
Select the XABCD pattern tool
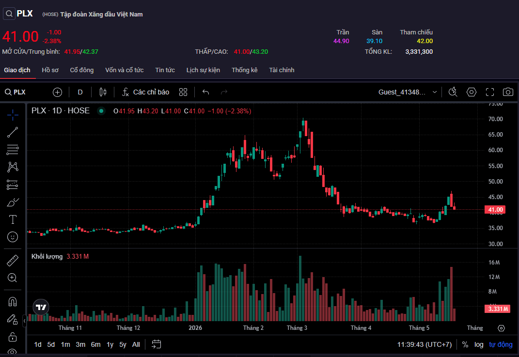point(13,167)
